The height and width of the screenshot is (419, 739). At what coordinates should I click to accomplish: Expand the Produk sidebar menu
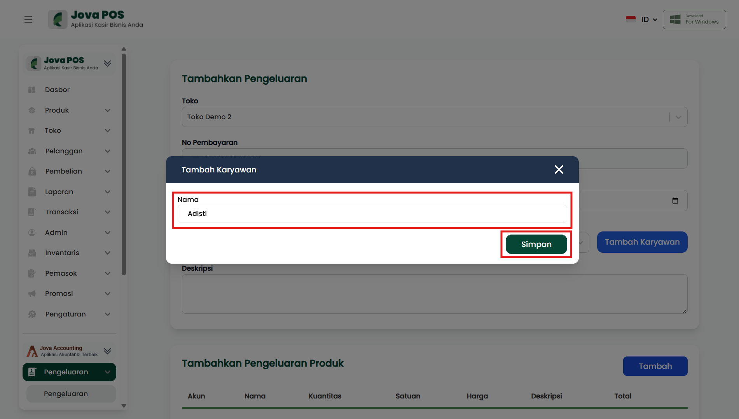pos(108,110)
